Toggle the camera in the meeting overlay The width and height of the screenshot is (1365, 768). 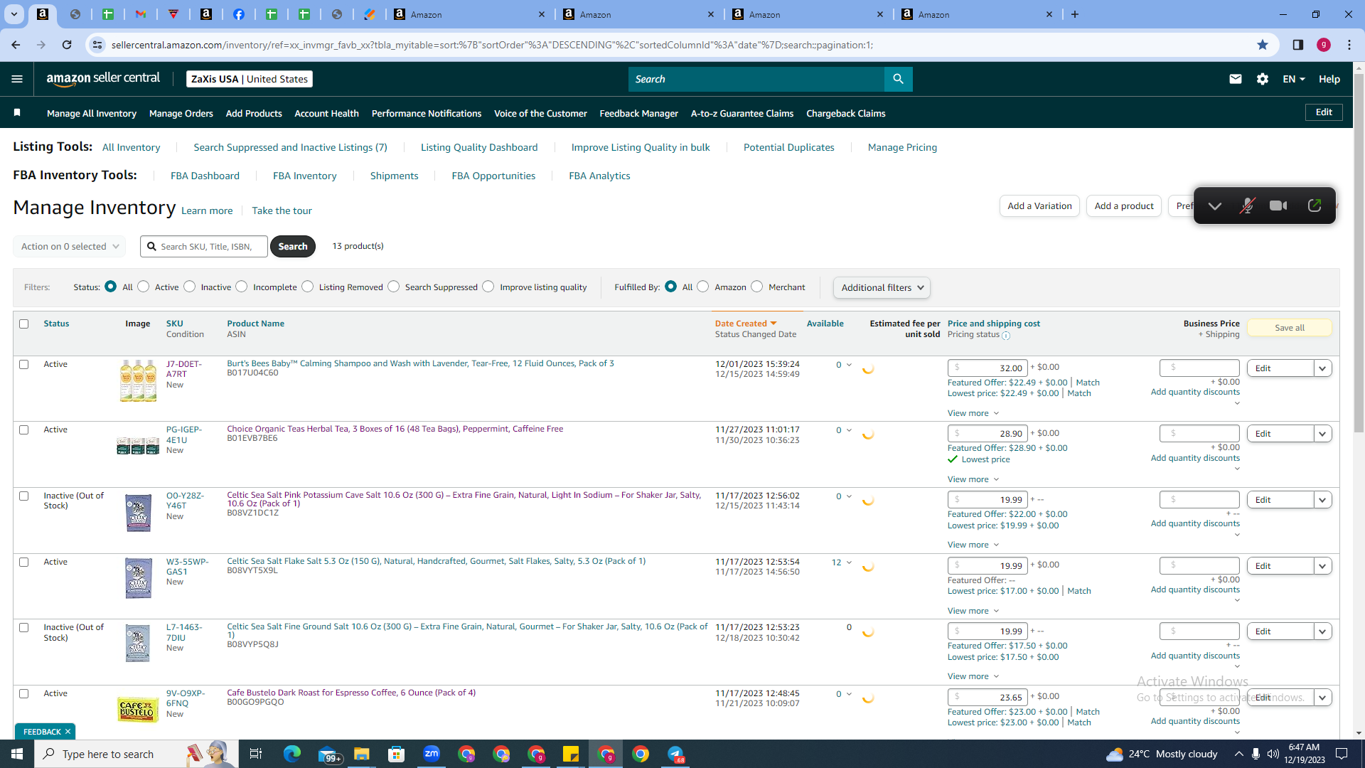click(1279, 206)
